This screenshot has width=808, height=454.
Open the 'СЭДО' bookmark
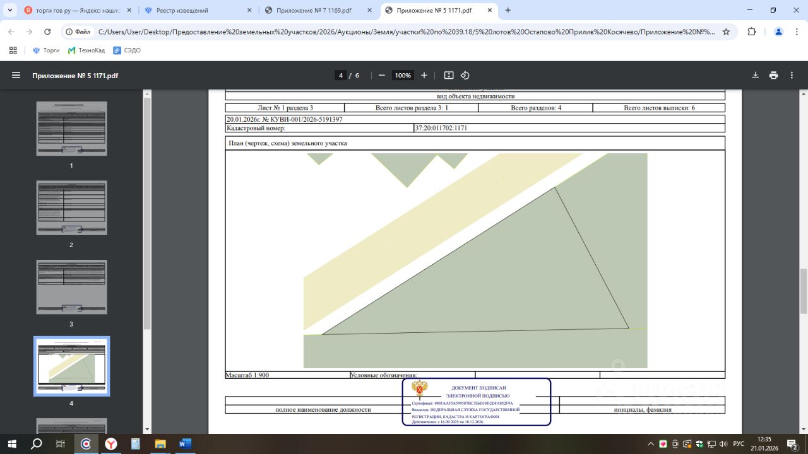point(127,50)
